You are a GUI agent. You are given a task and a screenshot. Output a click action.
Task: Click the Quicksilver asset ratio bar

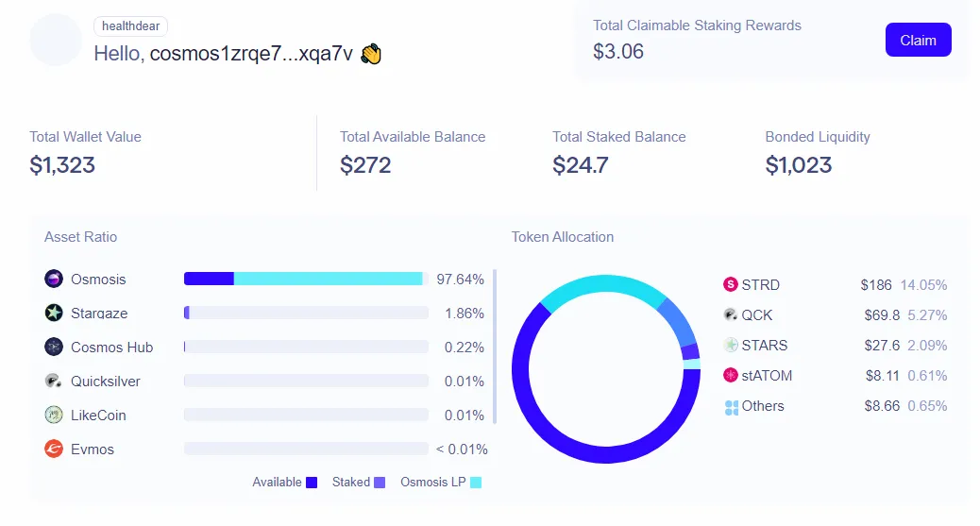[306, 381]
